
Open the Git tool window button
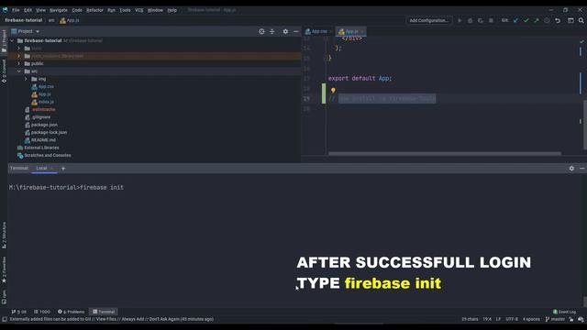point(19,312)
